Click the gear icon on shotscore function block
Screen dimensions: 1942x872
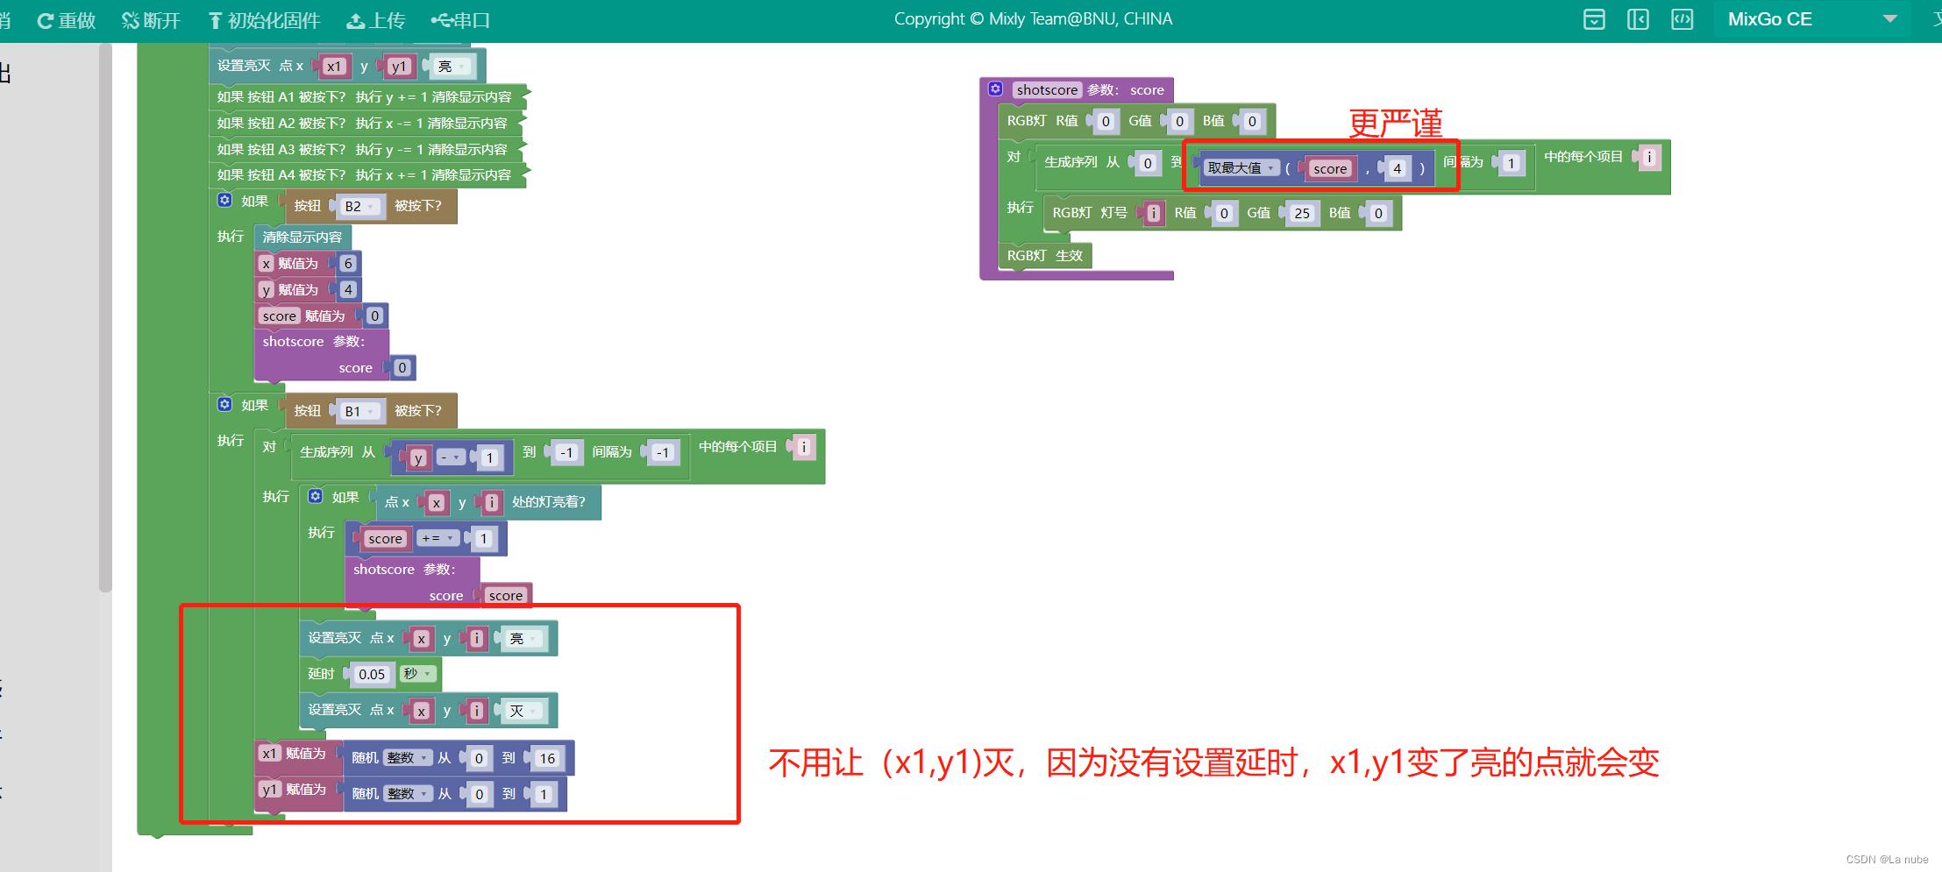(996, 89)
